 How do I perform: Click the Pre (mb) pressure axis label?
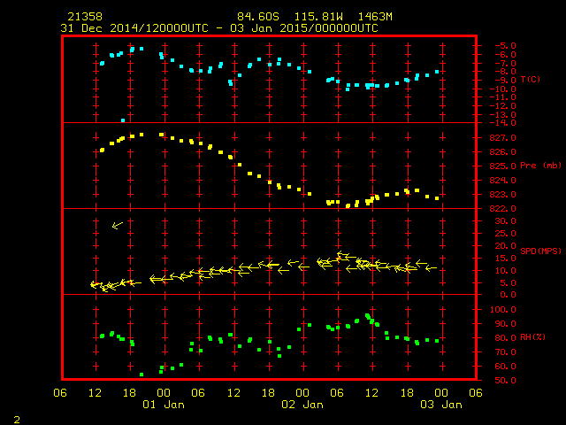(540, 166)
